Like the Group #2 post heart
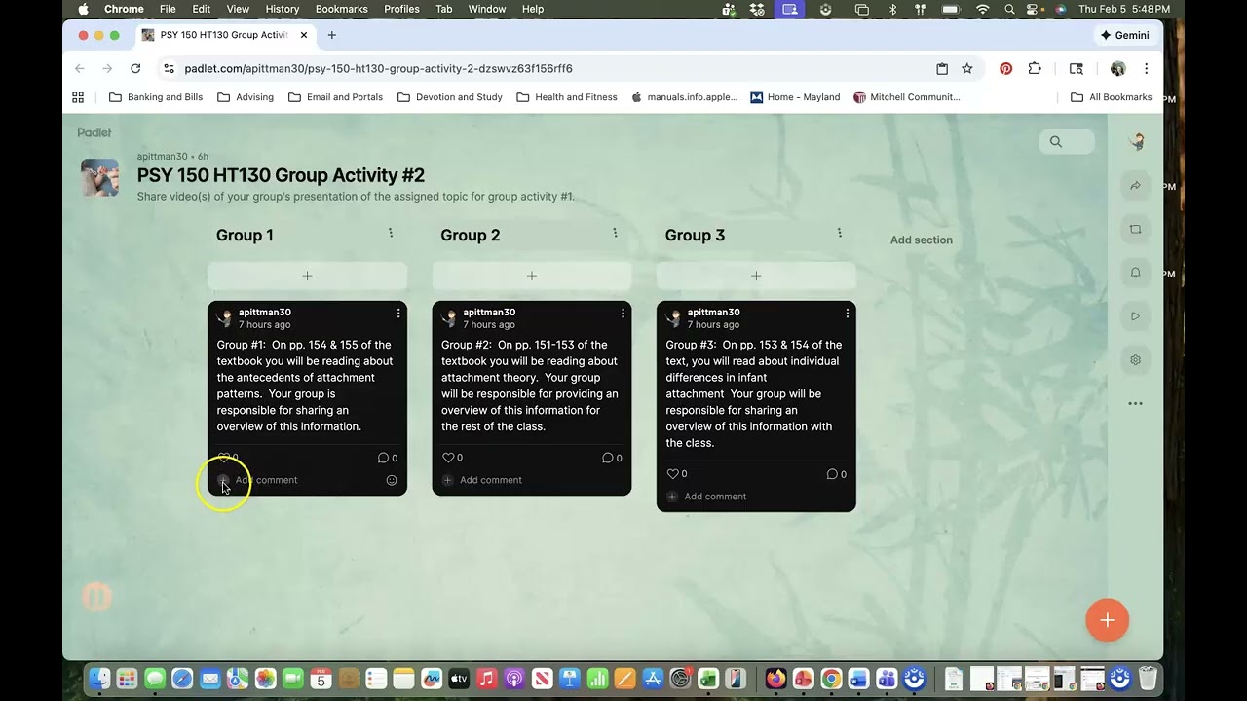This screenshot has height=701, width=1247. click(448, 458)
